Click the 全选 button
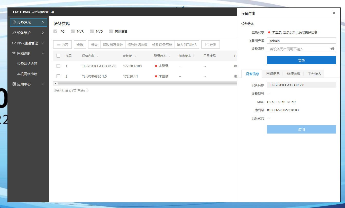This screenshot has width=345, height=208. click(x=80, y=45)
